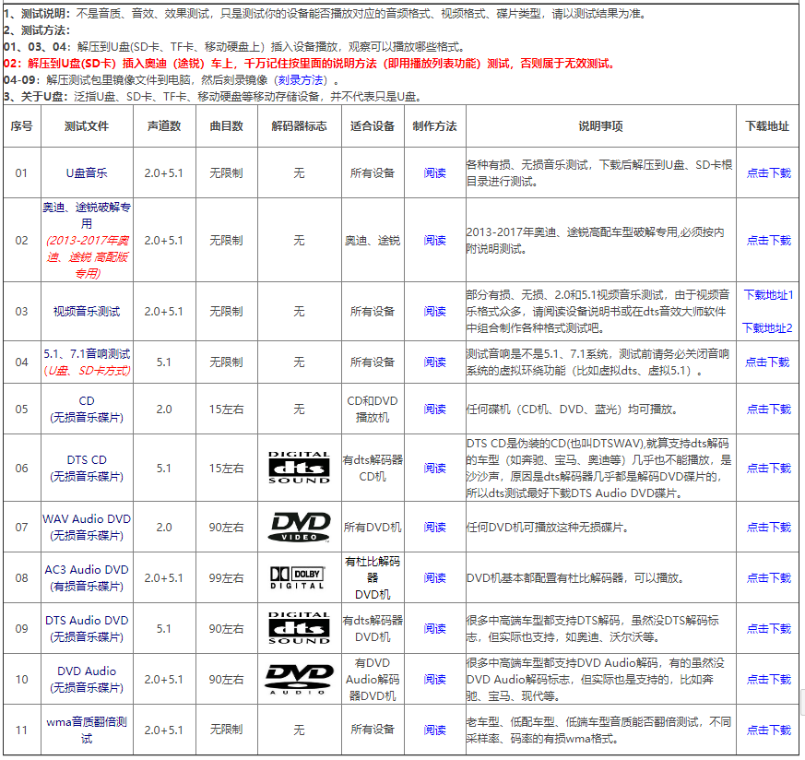Open the AC3 Audio DVD link
This screenshot has height=760, width=805.
coord(87,577)
